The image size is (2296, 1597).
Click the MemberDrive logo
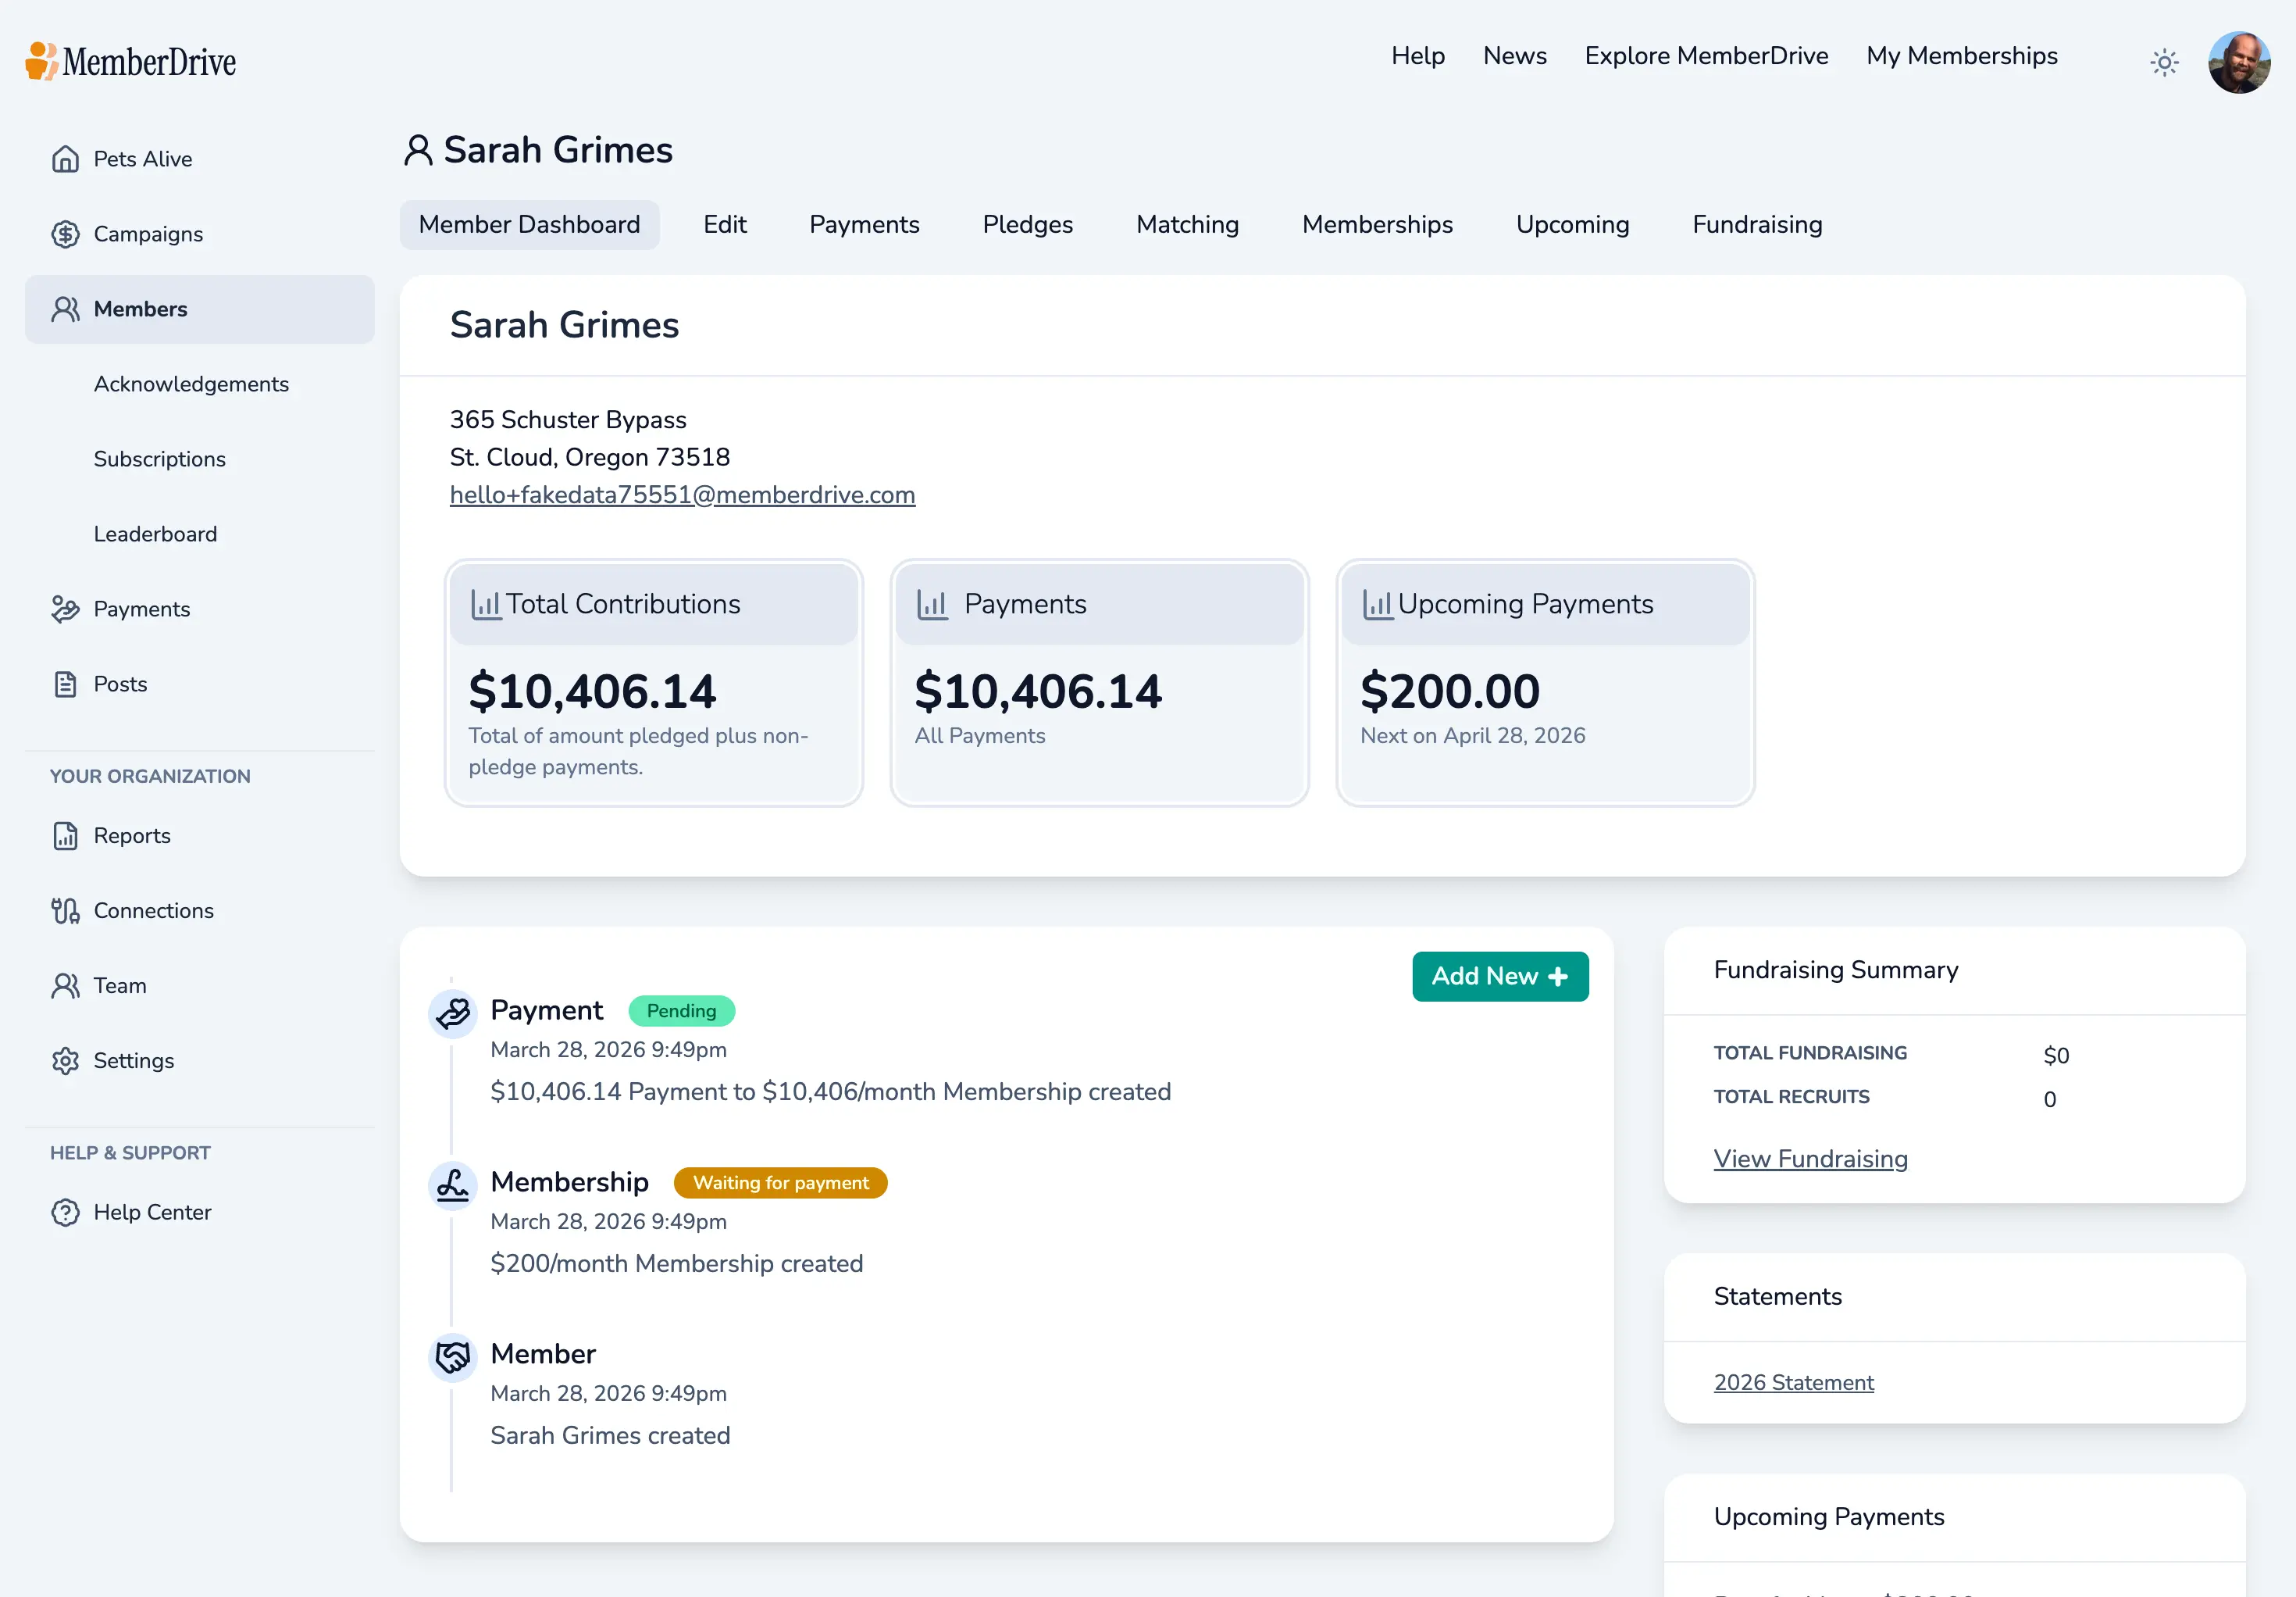pyautogui.click(x=131, y=61)
